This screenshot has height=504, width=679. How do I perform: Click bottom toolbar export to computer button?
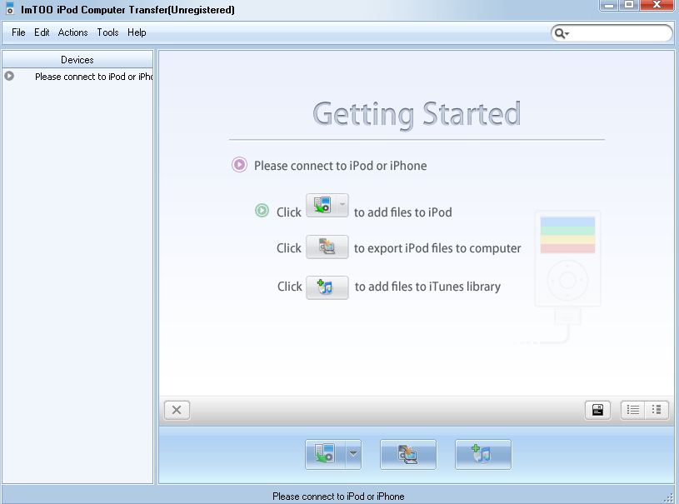[408, 454]
